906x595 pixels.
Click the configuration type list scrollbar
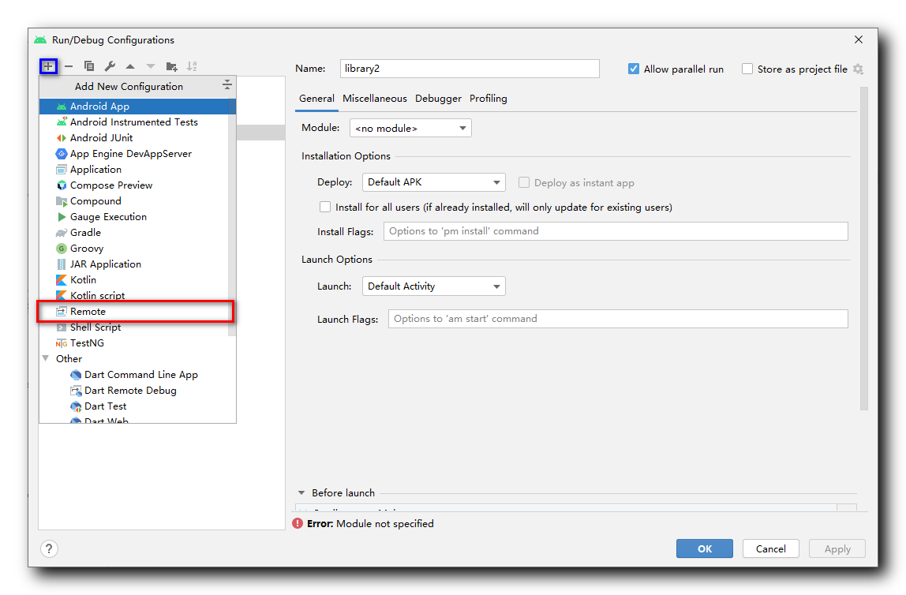tap(232, 217)
